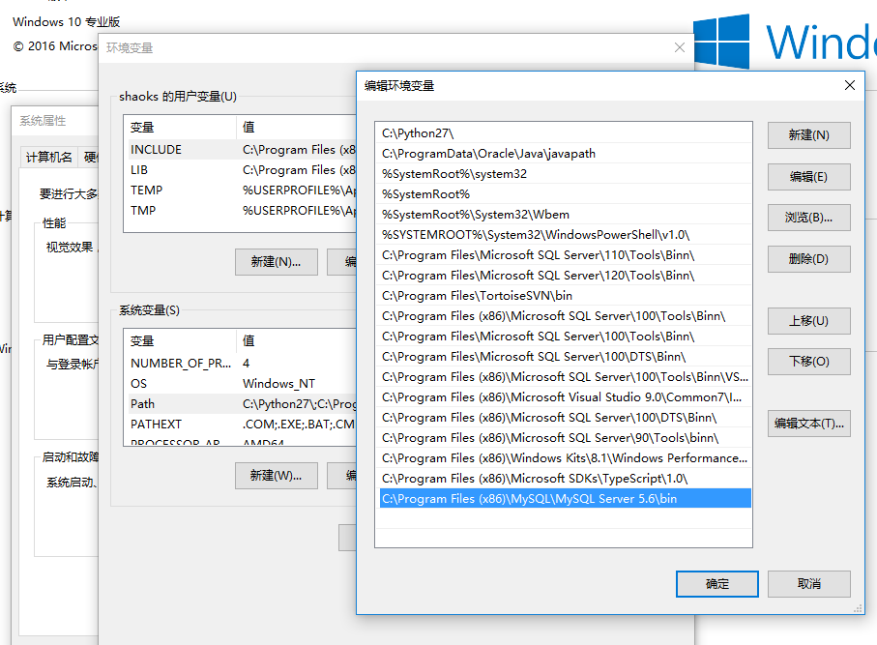Click 新建(W)... under system variables

(276, 476)
